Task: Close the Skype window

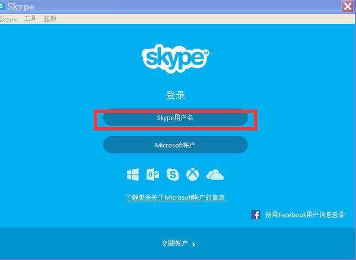Action: pos(348,6)
